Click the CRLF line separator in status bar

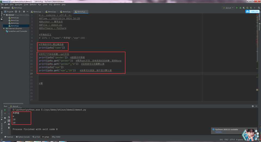(x=226, y=140)
